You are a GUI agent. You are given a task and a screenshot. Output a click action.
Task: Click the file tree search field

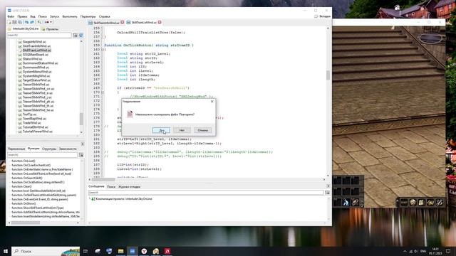point(39,35)
